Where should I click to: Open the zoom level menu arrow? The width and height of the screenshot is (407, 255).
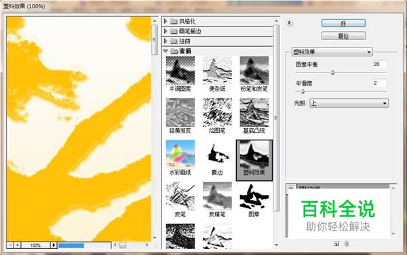54,245
